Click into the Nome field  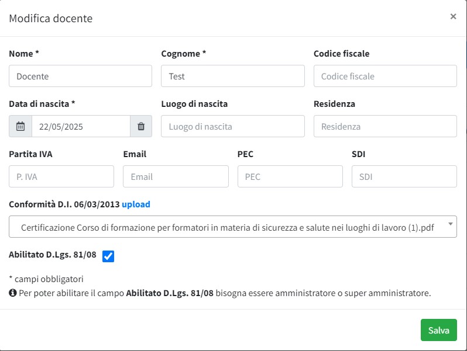tap(80, 76)
